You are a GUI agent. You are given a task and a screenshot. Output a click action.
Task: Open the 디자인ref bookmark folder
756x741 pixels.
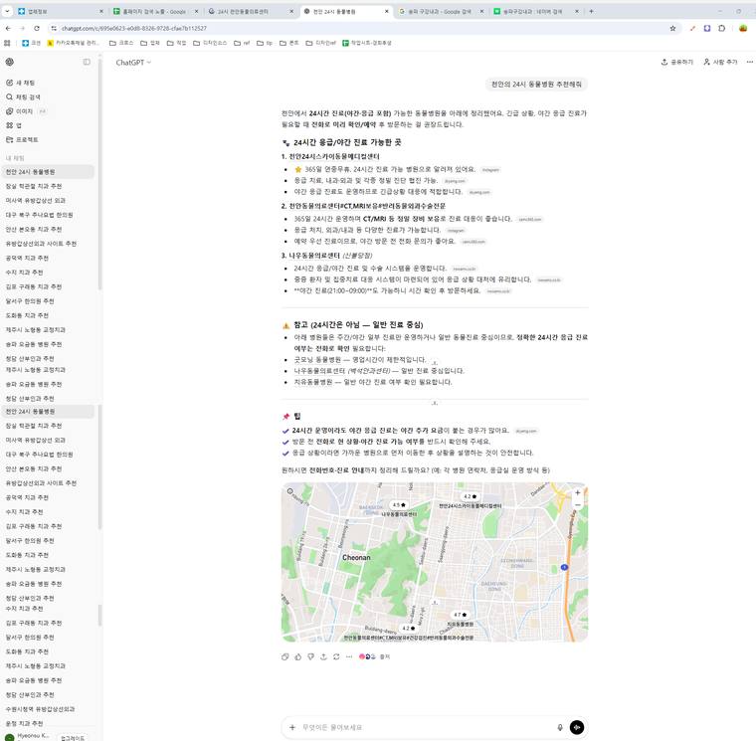321,43
